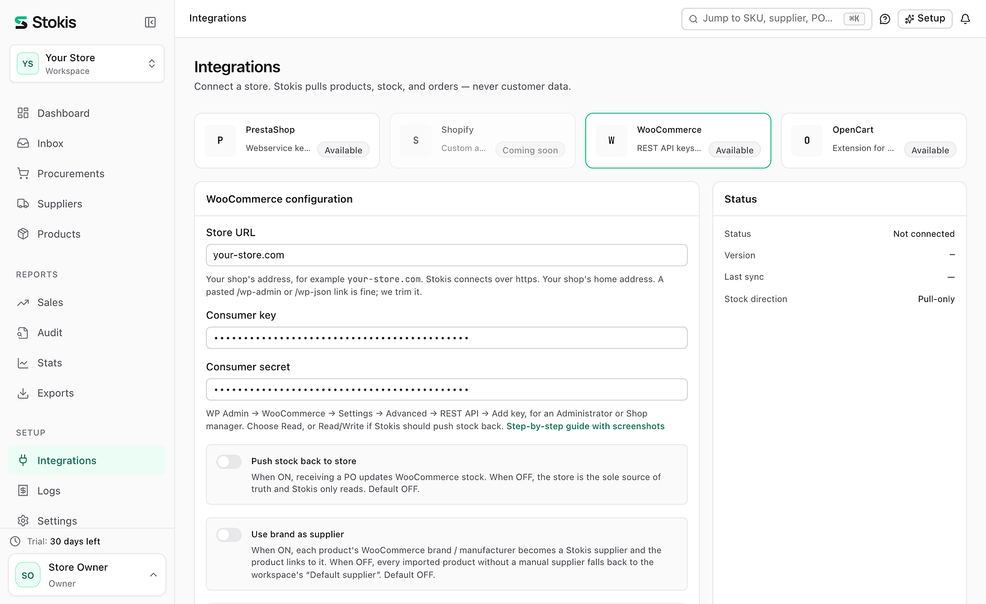Enable Push stock back to store

click(229, 462)
